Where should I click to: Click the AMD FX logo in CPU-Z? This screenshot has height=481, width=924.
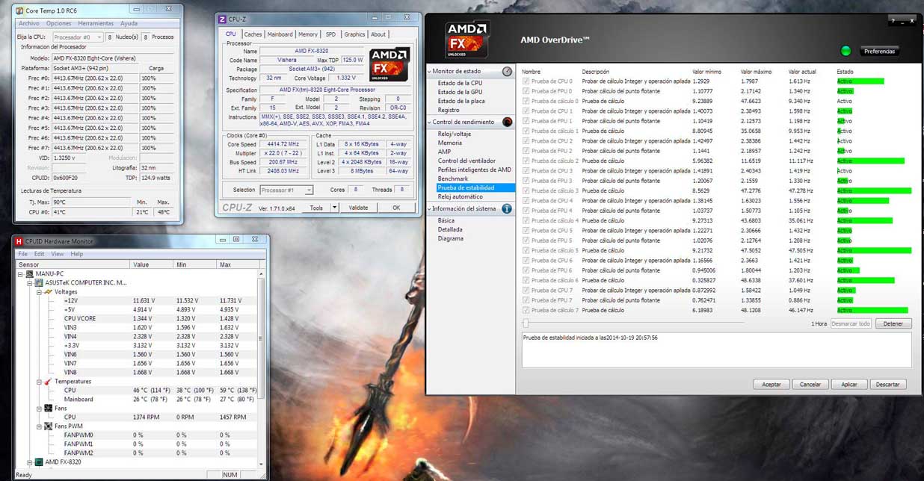point(389,64)
